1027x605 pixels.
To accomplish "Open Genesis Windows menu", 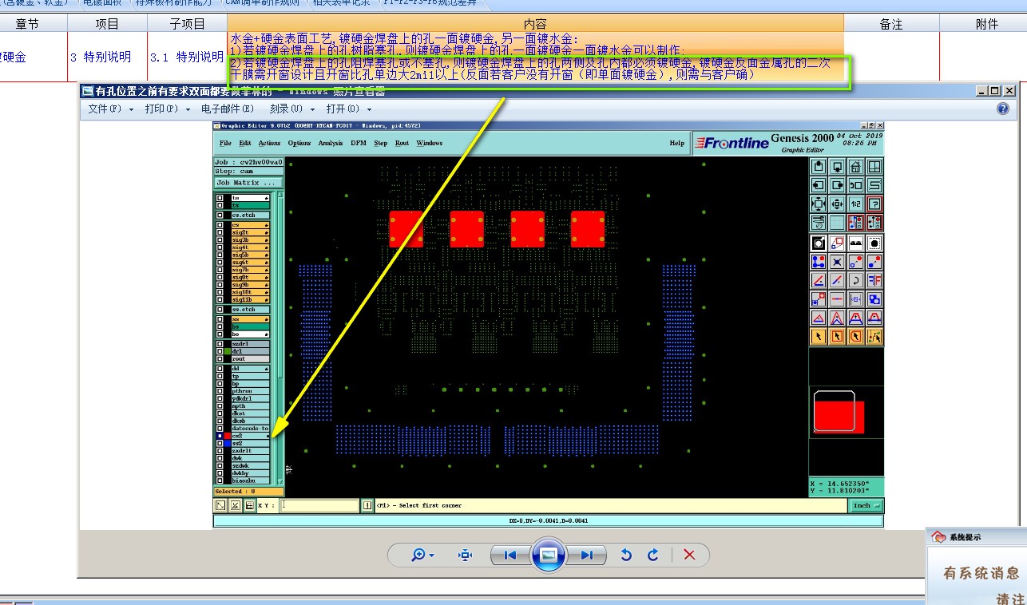I will point(429,143).
